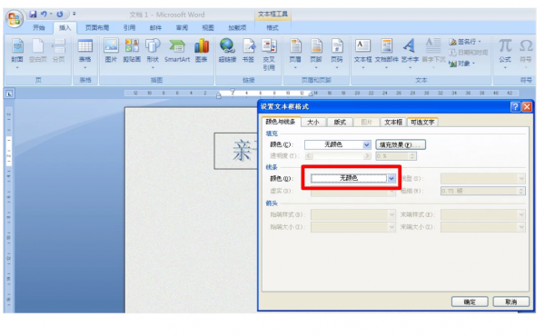
Task: Confirm dialog with 确定 button
Action: pos(470,301)
